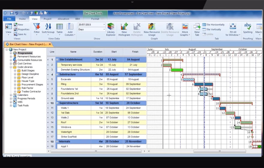This screenshot has width=264, height=168.
Task: Run Spelling check
Action: click(x=248, y=28)
